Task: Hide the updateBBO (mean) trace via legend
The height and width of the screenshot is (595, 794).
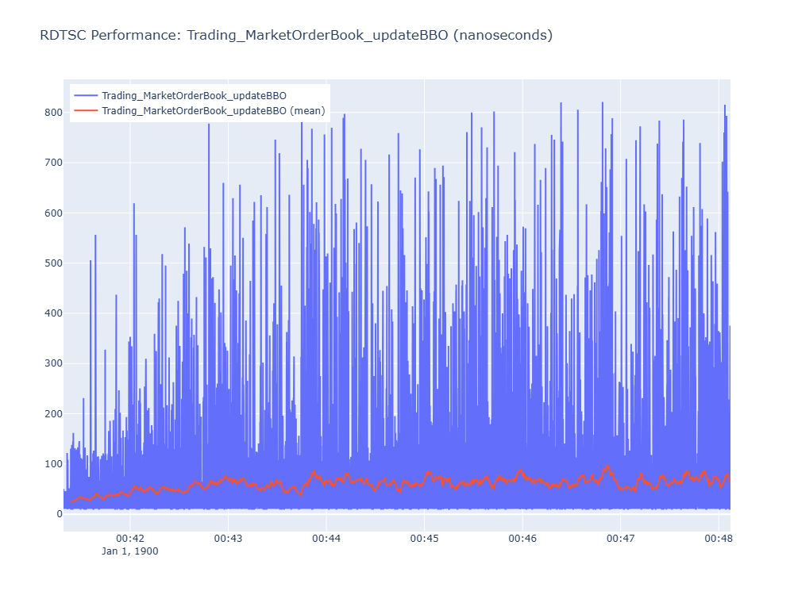Action: pos(213,111)
